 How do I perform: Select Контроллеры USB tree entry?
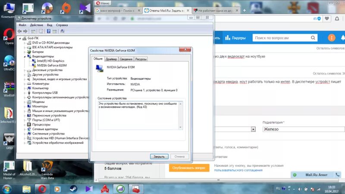pyautogui.click(x=45, y=93)
